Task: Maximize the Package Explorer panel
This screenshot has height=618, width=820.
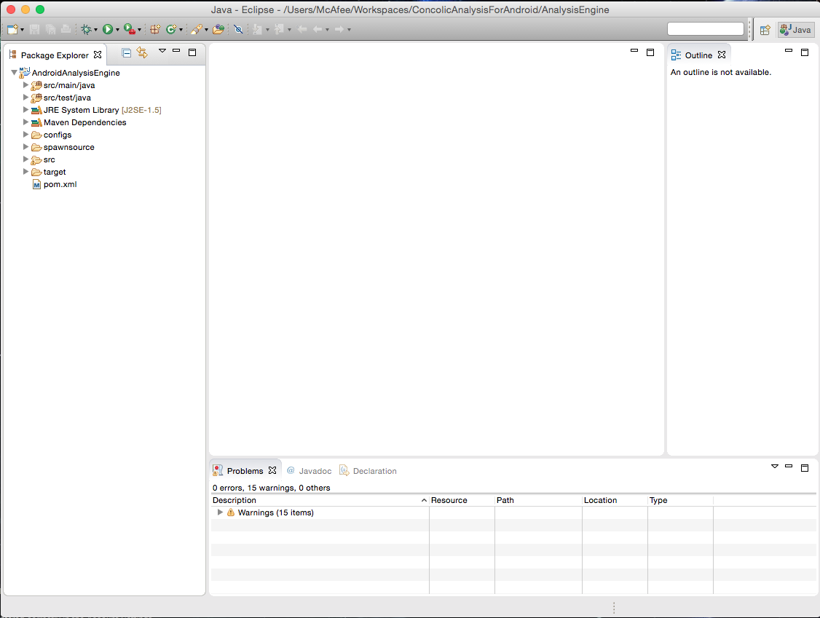Action: (192, 52)
